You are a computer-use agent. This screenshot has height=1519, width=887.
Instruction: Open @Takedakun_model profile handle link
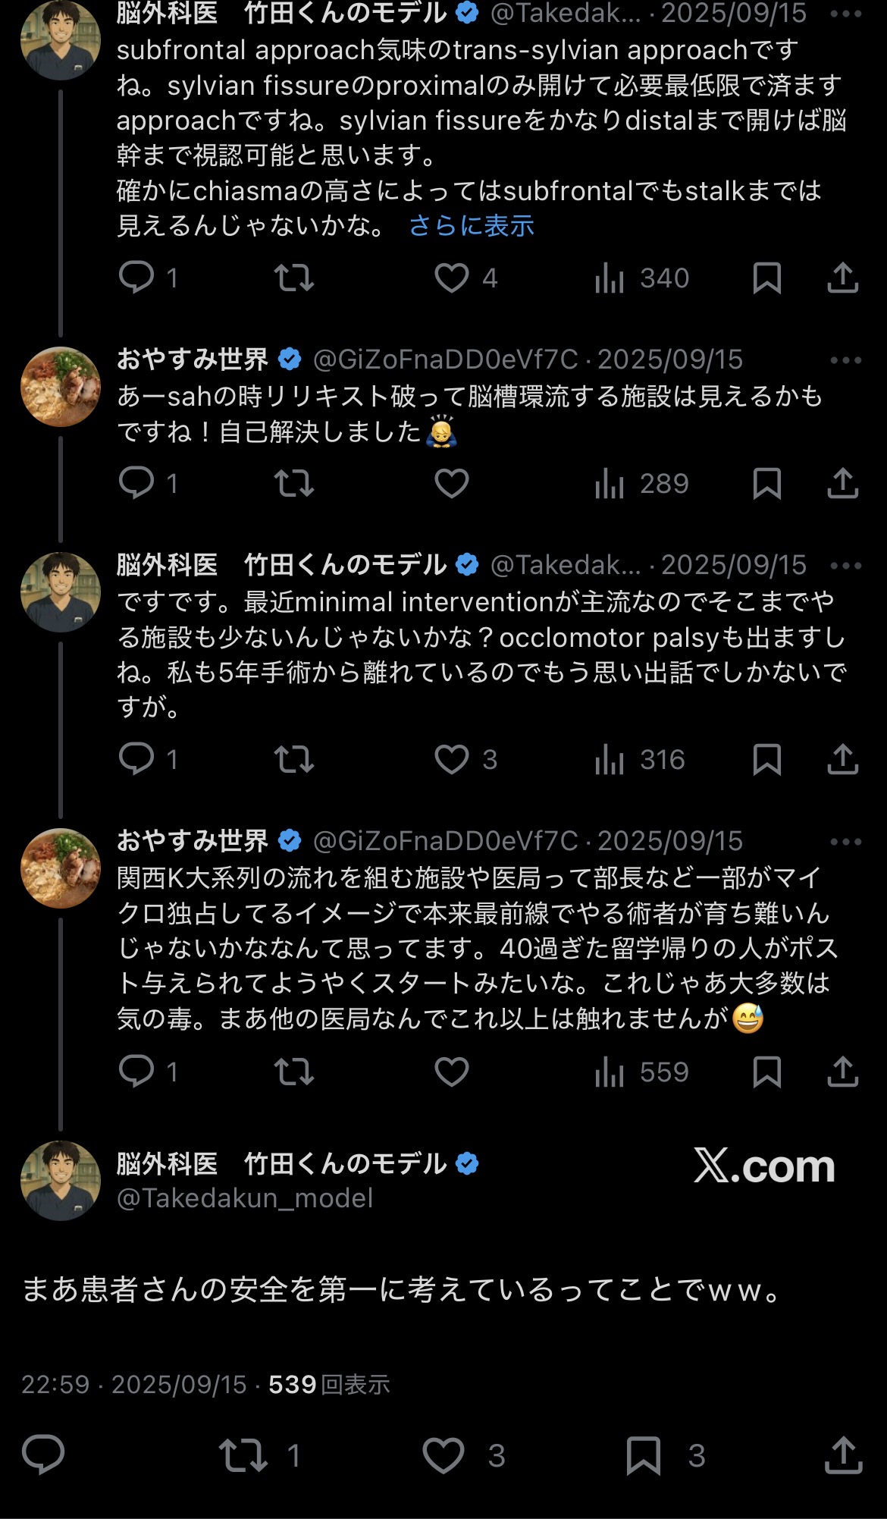(x=245, y=1197)
